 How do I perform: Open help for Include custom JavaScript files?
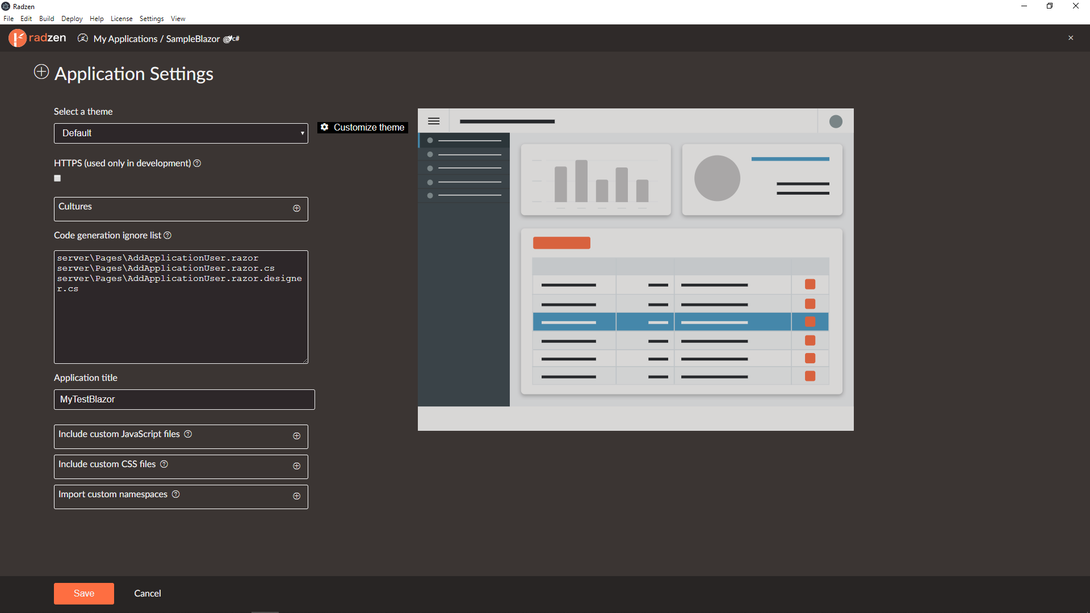click(188, 434)
